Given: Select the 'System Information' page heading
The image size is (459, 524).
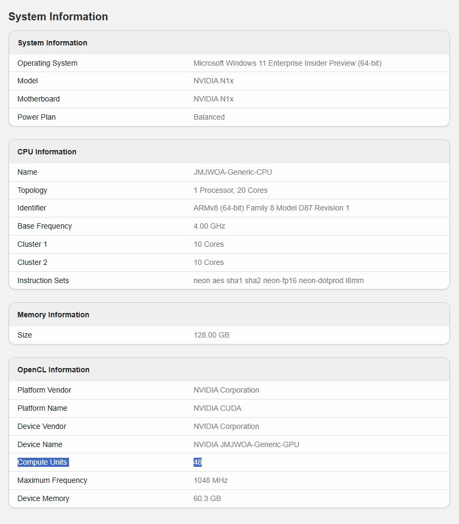Looking at the screenshot, I should (58, 17).
